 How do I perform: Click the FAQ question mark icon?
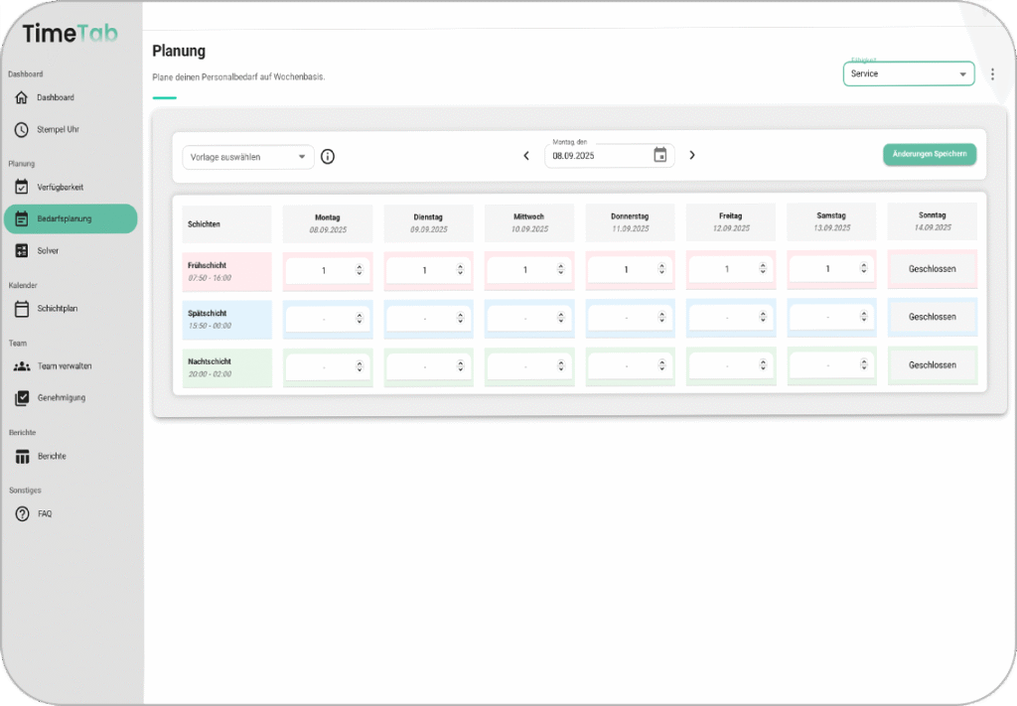point(22,514)
